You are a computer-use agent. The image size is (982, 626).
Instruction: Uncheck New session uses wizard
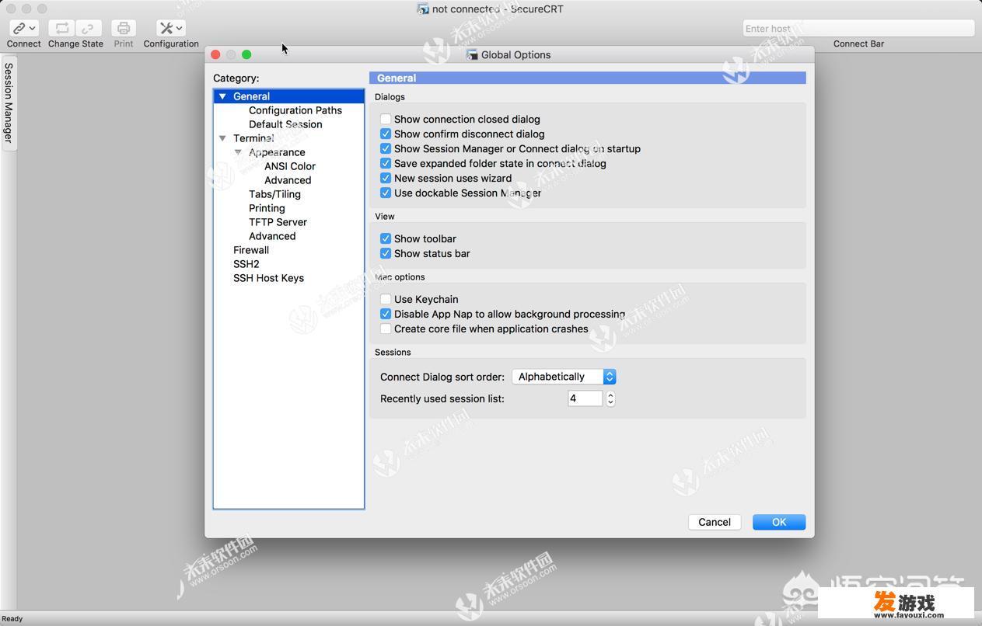386,178
